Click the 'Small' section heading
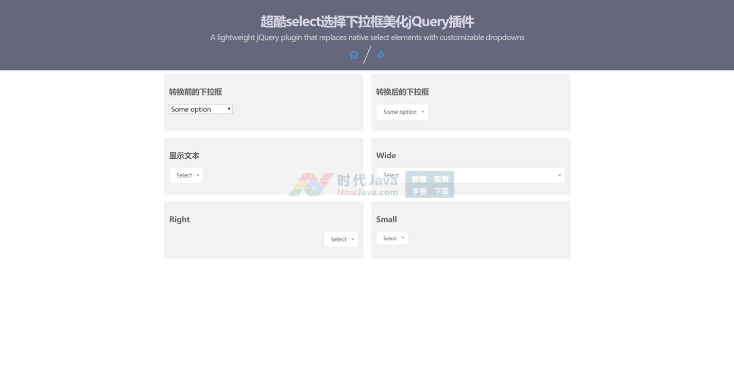 pyautogui.click(x=386, y=219)
